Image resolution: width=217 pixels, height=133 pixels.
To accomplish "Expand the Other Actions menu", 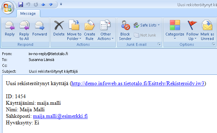I will coord(106,30).
